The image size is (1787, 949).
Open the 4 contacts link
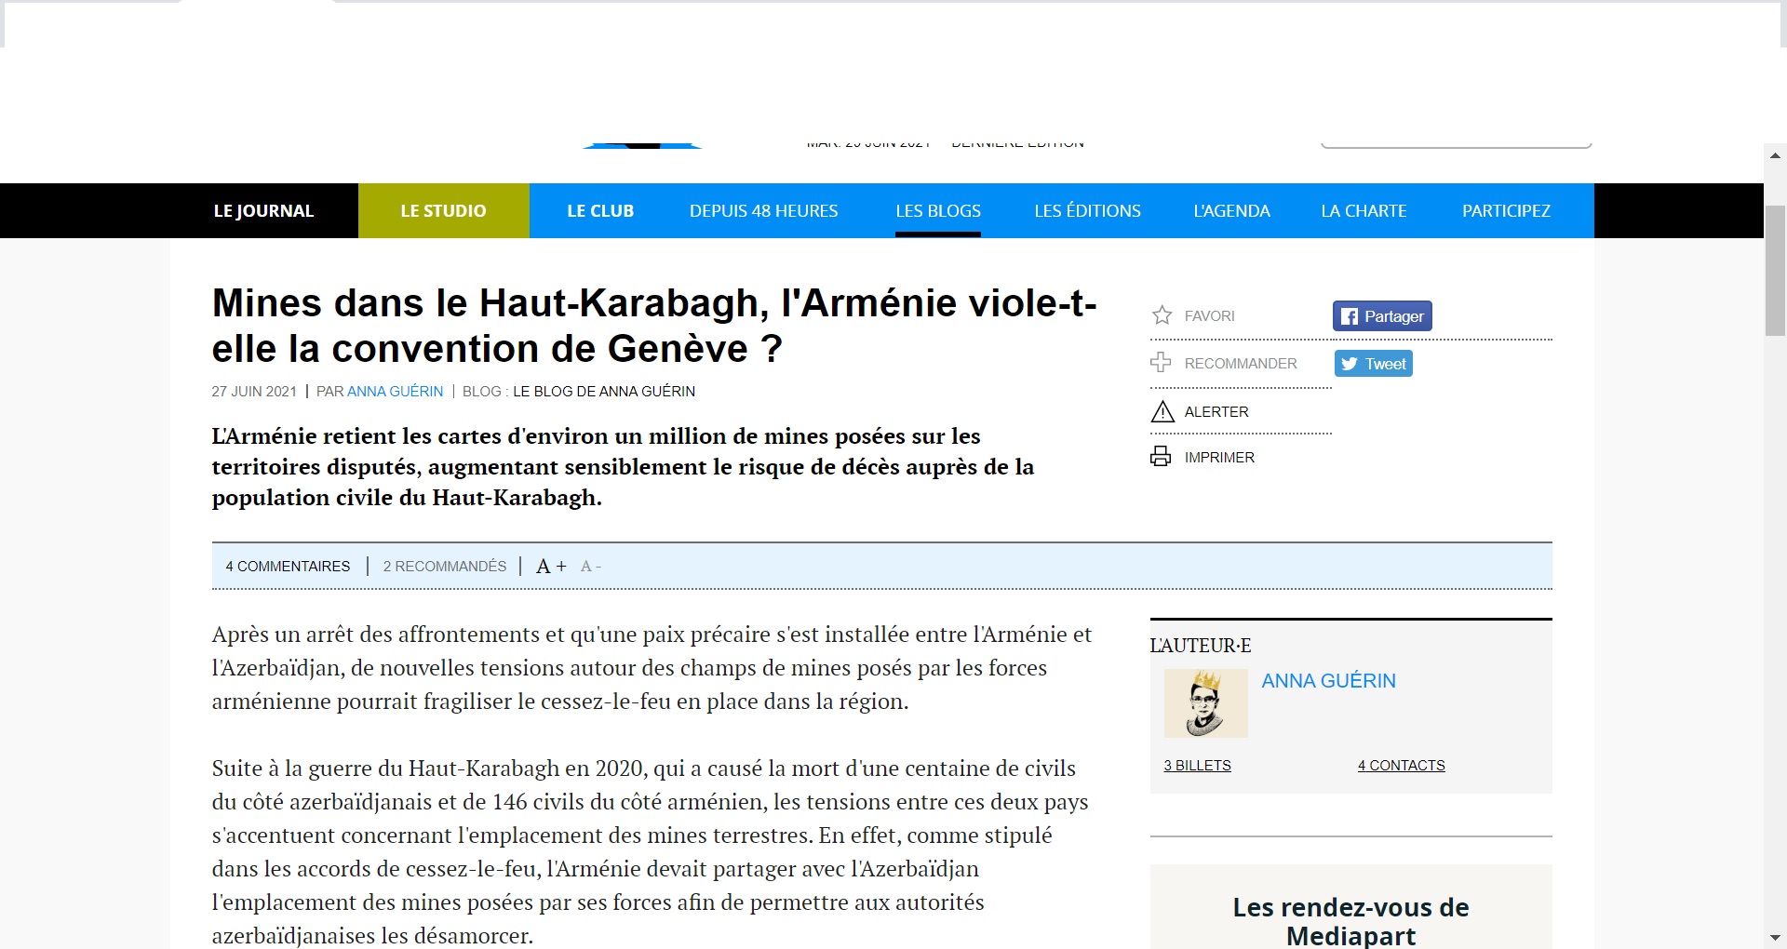(1401, 765)
